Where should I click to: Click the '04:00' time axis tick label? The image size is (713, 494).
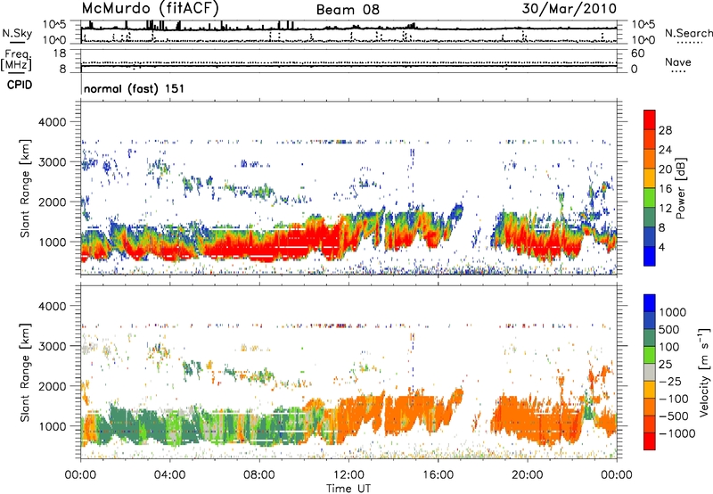click(169, 475)
